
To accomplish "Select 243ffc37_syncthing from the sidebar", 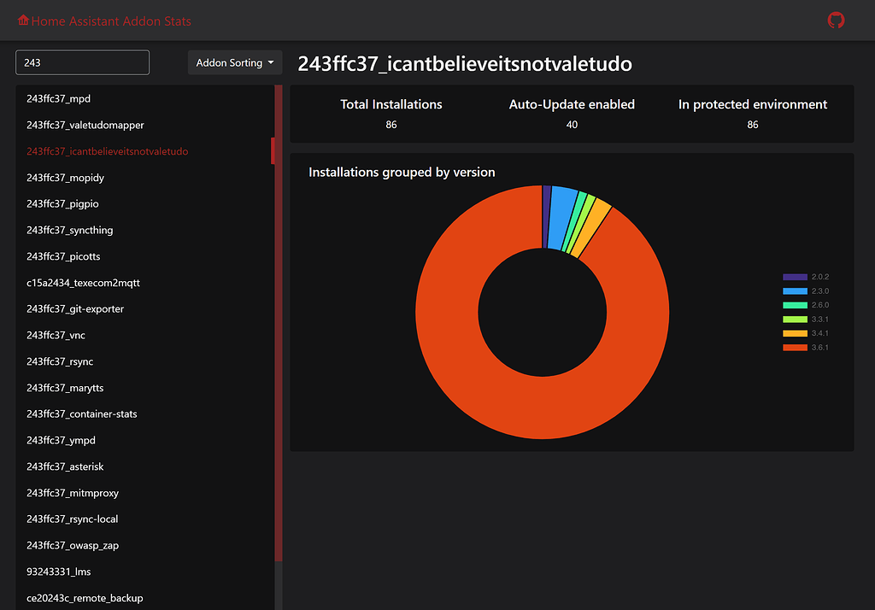I will click(69, 230).
